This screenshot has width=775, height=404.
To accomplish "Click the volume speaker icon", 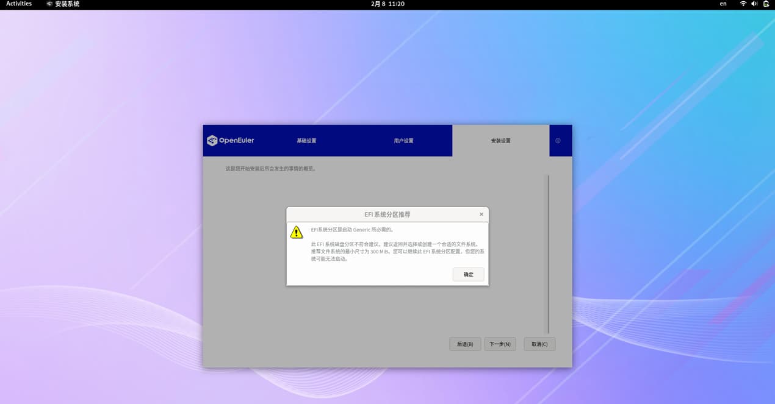I will (754, 4).
